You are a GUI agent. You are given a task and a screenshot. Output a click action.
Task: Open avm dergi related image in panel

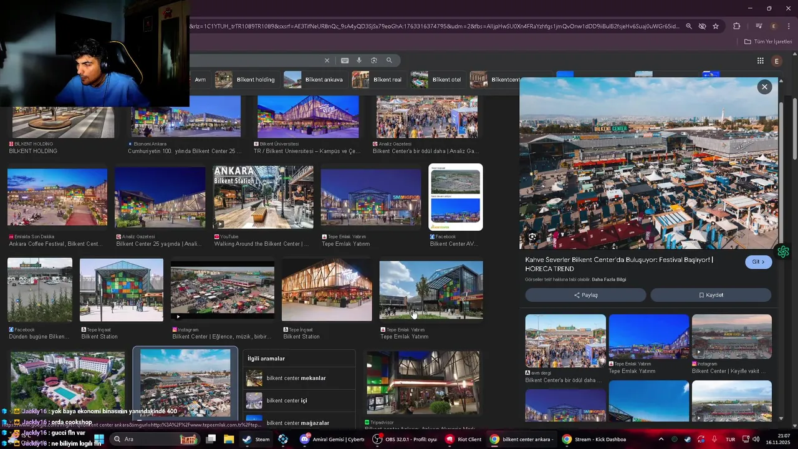(x=565, y=340)
